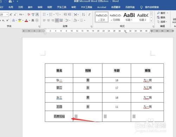Viewport: 176px width, 137px height.
Task: Open the font size dropdown
Action: 7,14
